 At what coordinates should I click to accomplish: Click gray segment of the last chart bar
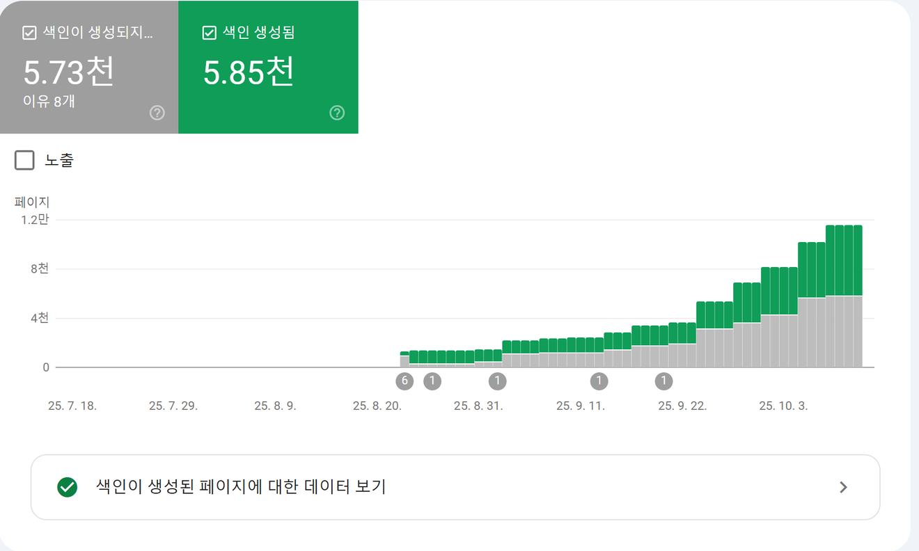pyautogui.click(x=858, y=332)
